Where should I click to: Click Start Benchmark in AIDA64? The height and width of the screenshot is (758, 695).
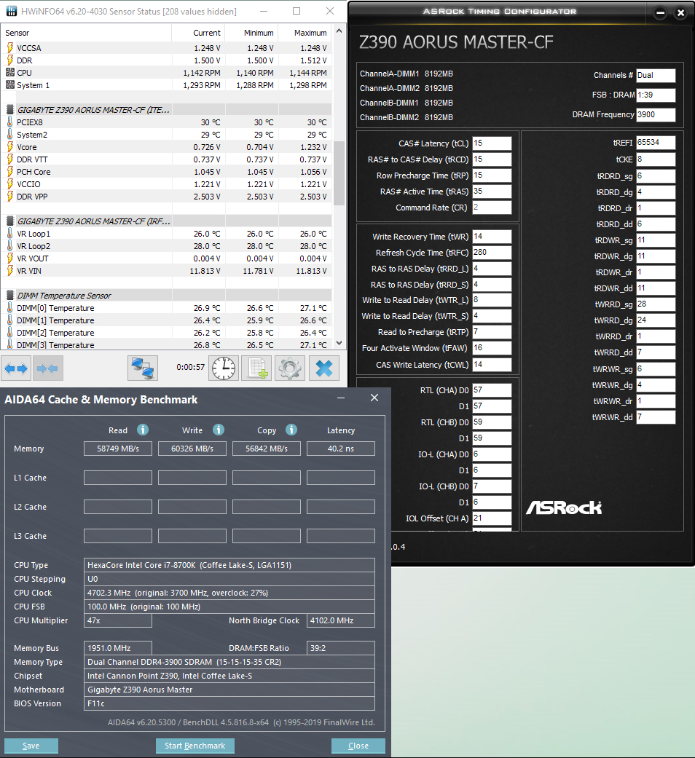(x=195, y=746)
